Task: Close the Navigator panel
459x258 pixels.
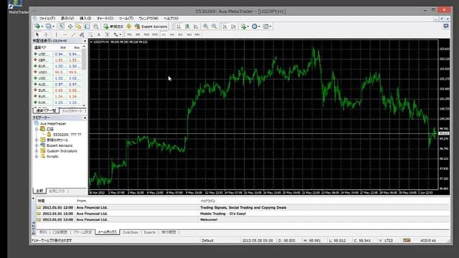Action: [85, 118]
